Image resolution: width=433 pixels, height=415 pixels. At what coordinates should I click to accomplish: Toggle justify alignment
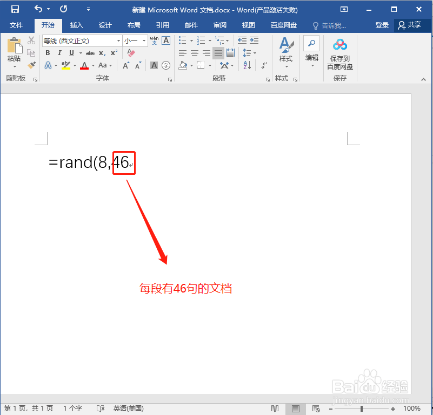[x=218, y=53]
